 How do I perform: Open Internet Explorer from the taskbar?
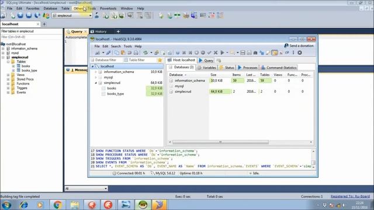[x=23, y=205]
